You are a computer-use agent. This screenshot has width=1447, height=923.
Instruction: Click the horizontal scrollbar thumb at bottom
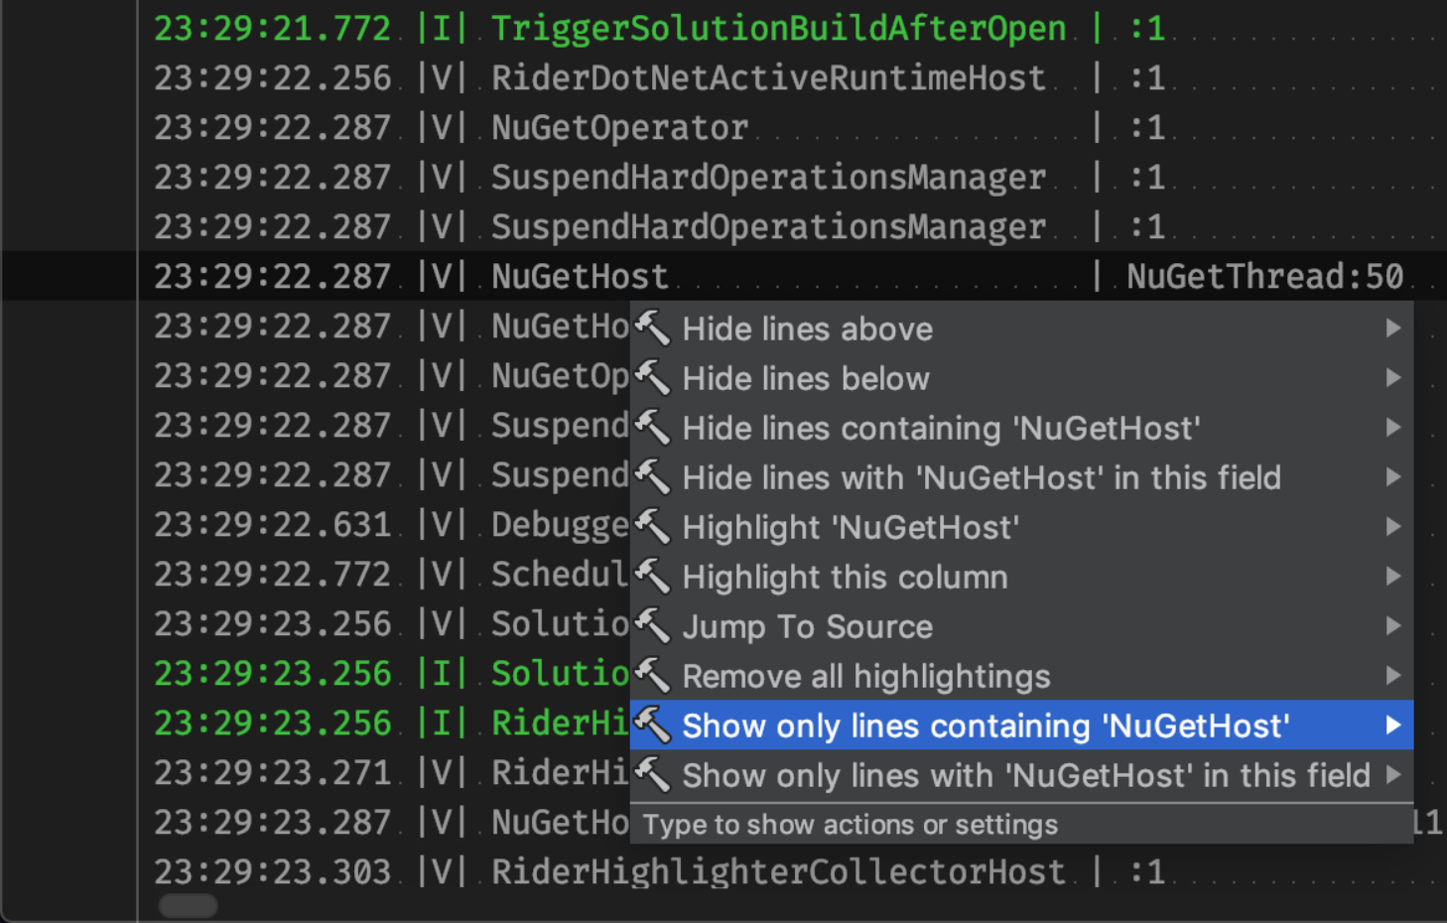[x=188, y=905]
